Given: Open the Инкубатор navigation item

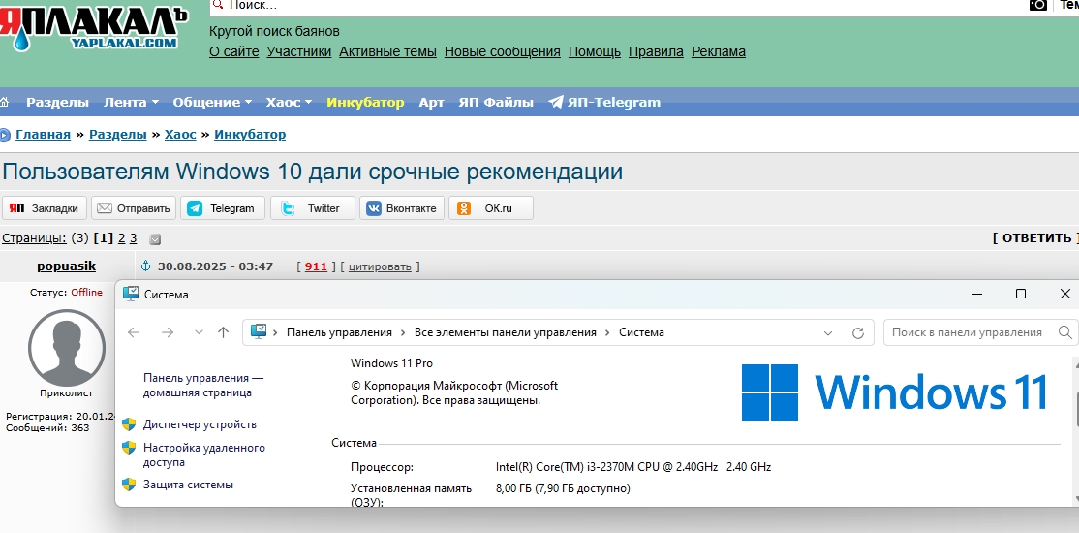Looking at the screenshot, I should tap(365, 102).
